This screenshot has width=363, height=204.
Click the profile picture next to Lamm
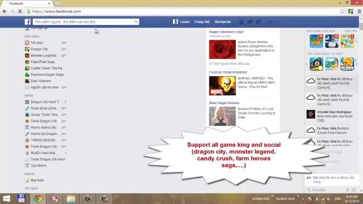(175, 22)
